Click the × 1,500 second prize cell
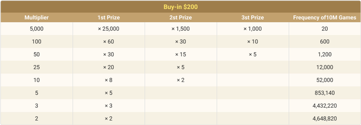Image resolution: width=361 pixels, height=125 pixels. click(x=180, y=29)
